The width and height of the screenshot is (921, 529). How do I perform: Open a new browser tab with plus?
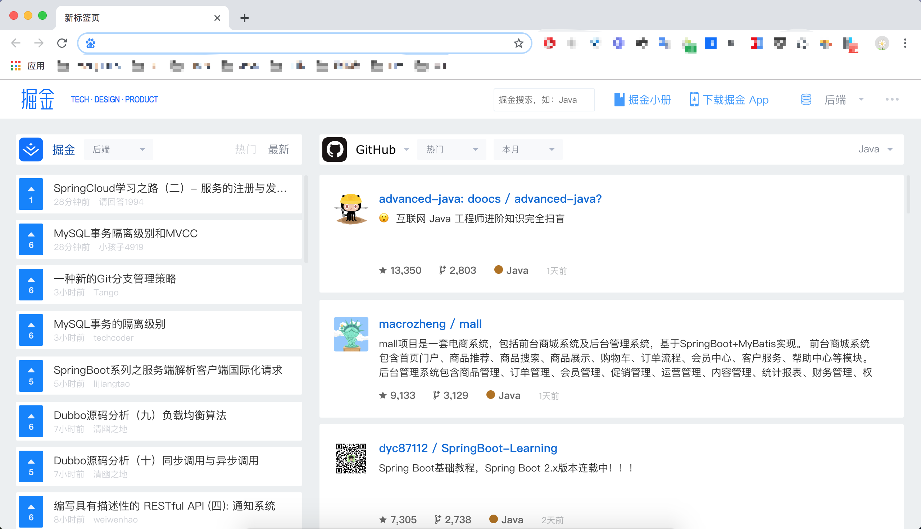(x=245, y=18)
